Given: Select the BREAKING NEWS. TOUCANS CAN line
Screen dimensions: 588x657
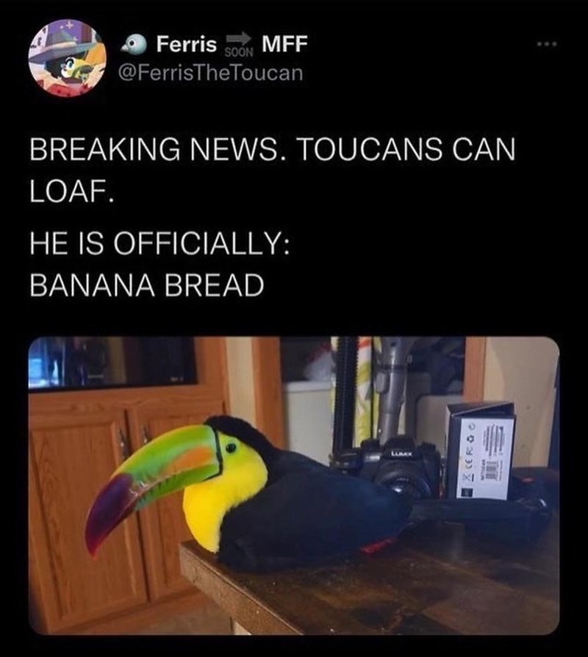Looking at the screenshot, I should (x=273, y=148).
